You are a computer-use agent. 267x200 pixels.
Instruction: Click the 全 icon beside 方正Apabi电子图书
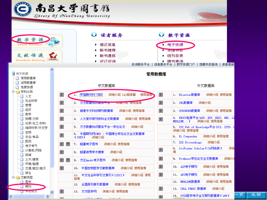coord(62,160)
